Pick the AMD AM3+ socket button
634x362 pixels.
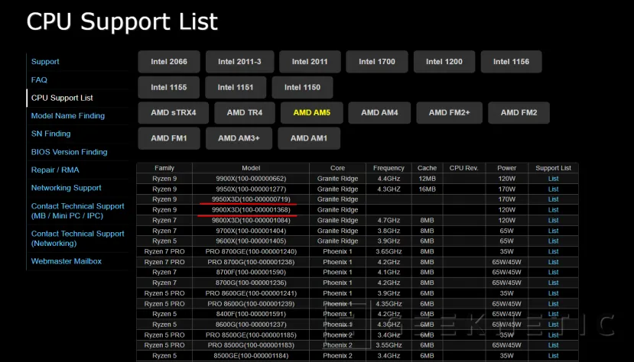tap(239, 138)
